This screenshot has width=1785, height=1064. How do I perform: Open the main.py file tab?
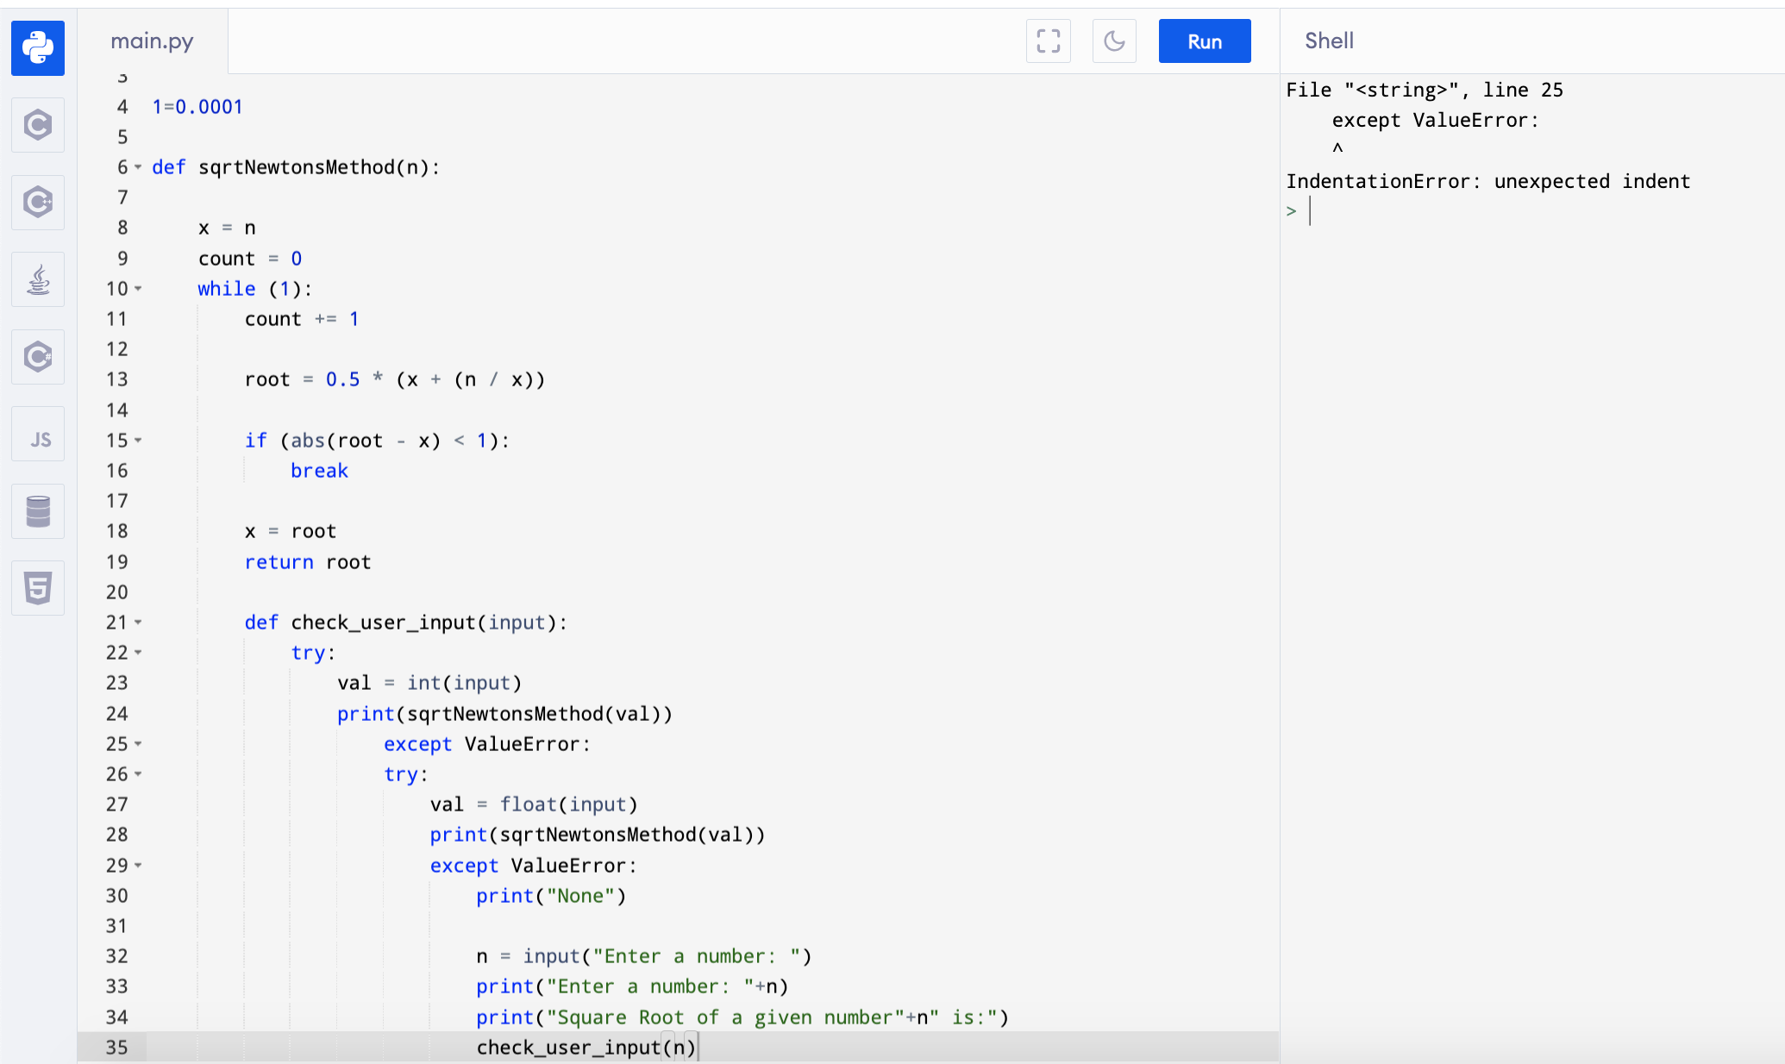coord(152,41)
